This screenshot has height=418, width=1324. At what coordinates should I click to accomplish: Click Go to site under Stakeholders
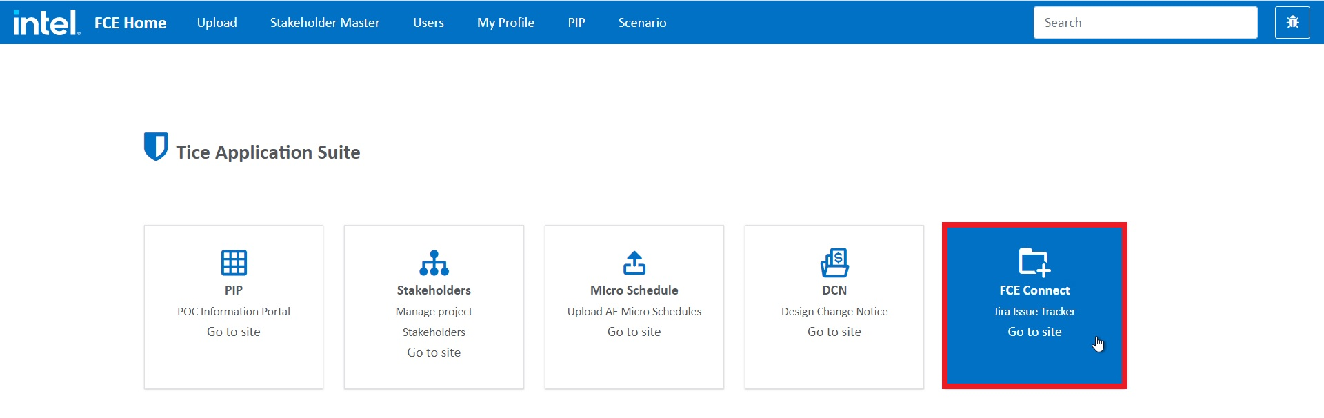pos(434,352)
